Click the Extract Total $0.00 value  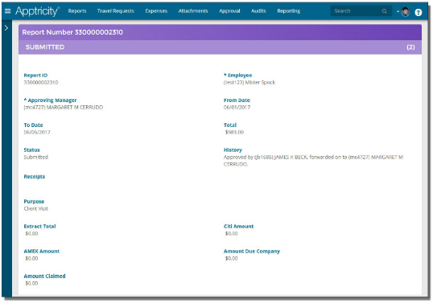31,234
